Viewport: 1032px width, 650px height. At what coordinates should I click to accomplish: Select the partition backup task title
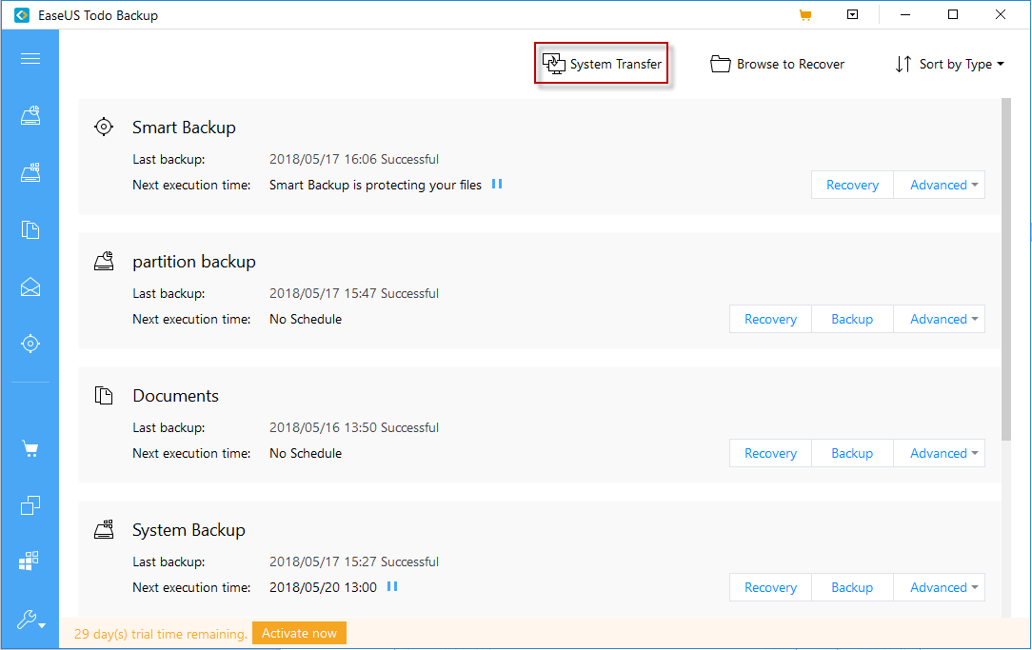point(194,262)
